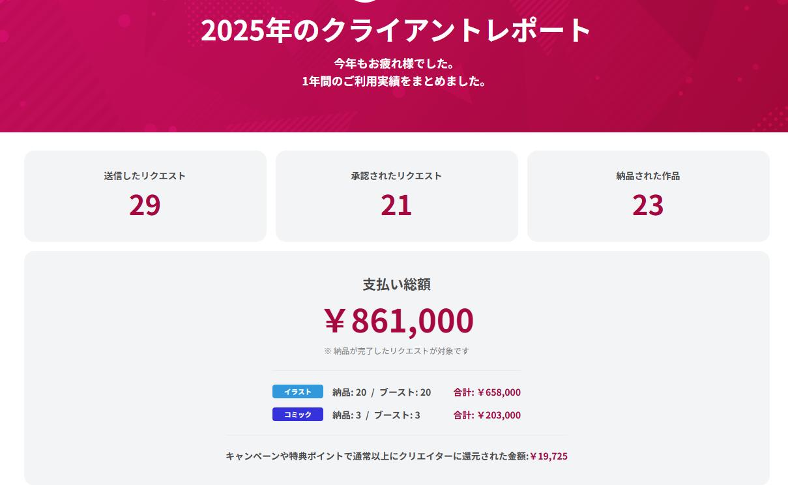Click the キャンペーンや特典ポイント description text
788x485 pixels.
click(x=377, y=456)
